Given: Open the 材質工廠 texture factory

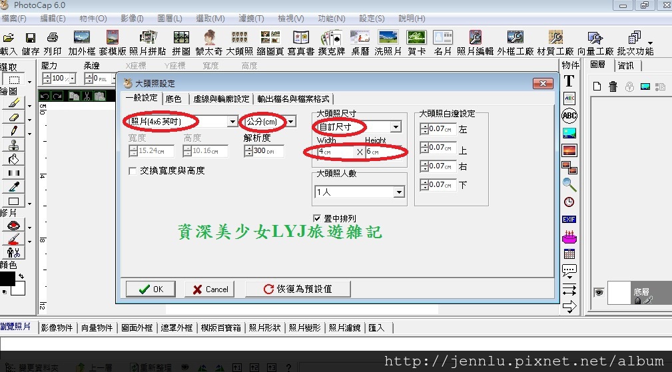Looking at the screenshot, I should (555, 43).
